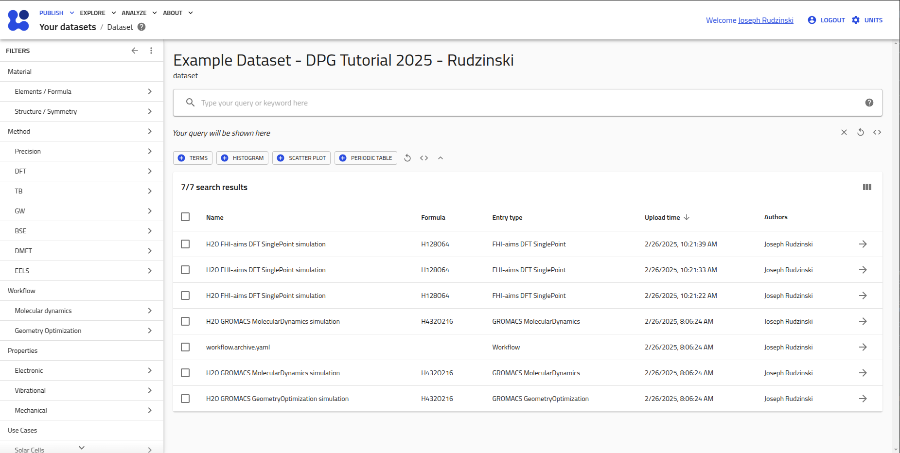Open the results column selection icon
Screen dimensions: 900x453
click(x=866, y=187)
